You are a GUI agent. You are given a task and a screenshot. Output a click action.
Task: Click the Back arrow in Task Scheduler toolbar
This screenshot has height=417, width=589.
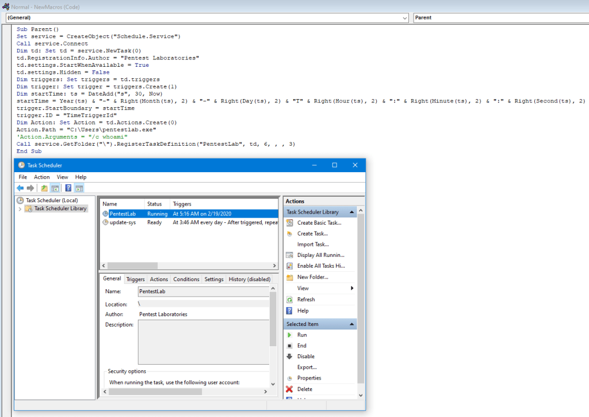(x=20, y=188)
